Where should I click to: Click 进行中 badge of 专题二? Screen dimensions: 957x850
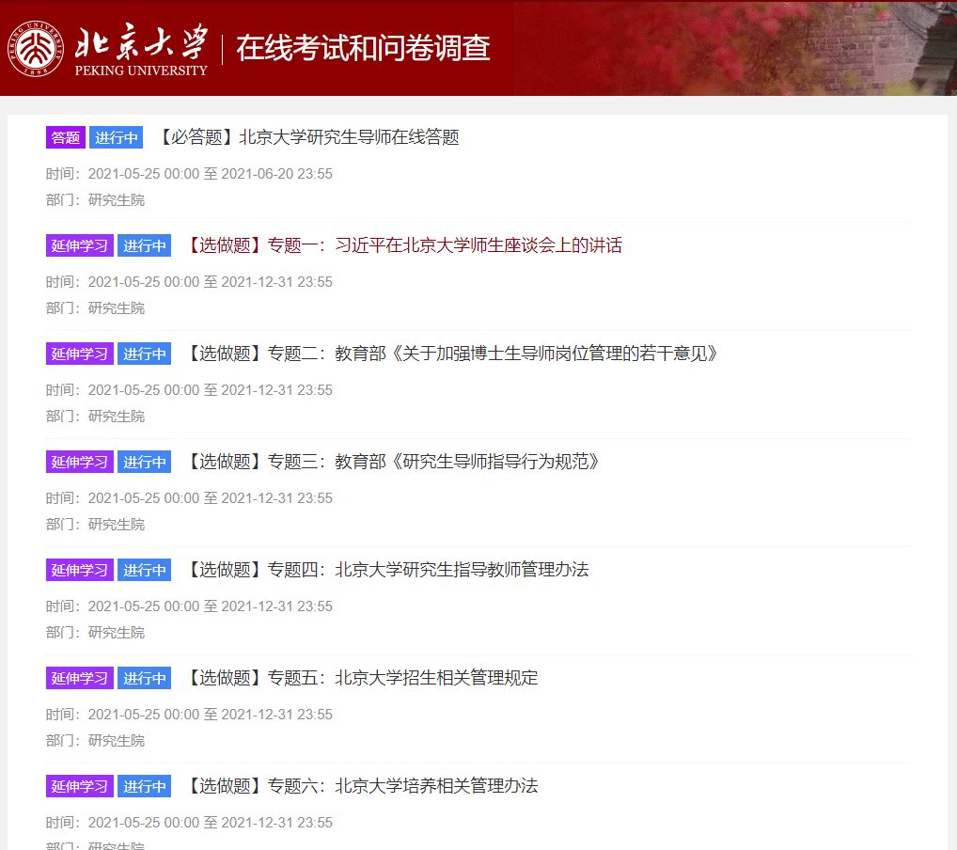pos(145,354)
